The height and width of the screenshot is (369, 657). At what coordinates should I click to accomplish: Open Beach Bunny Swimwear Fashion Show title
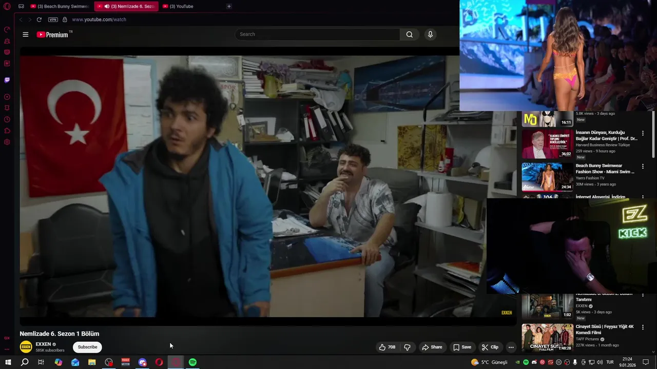(x=605, y=169)
